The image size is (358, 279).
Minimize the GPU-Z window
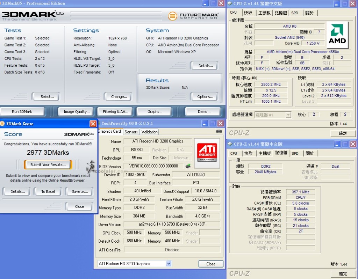(x=205, y=123)
